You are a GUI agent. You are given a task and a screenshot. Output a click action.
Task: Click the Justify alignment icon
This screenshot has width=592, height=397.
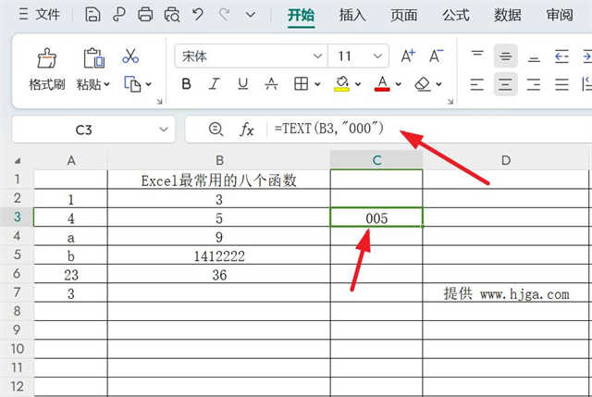[x=561, y=84]
